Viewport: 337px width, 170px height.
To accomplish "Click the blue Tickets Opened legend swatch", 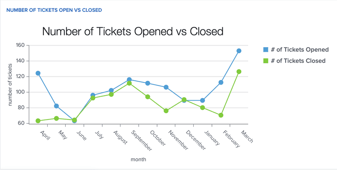I will pos(266,50).
